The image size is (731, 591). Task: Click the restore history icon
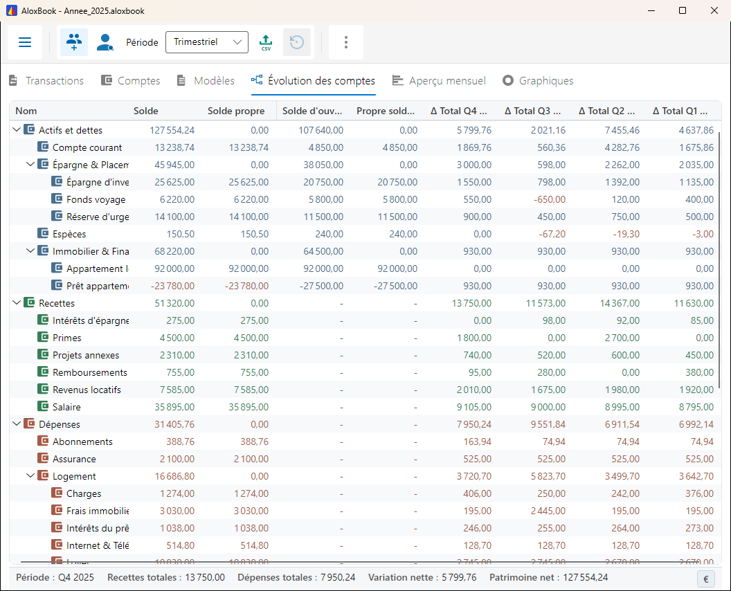pyautogui.click(x=297, y=42)
